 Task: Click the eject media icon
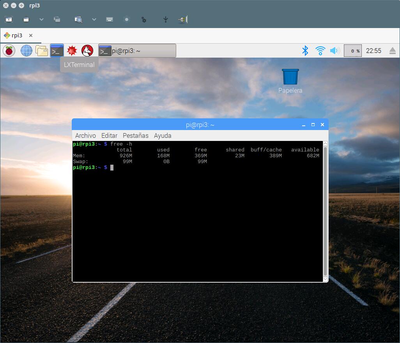click(x=393, y=51)
